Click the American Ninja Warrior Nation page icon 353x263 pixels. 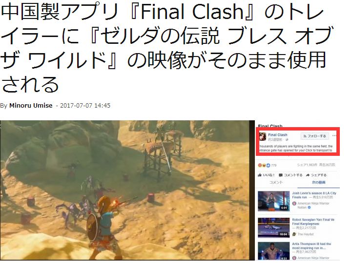(x=294, y=203)
